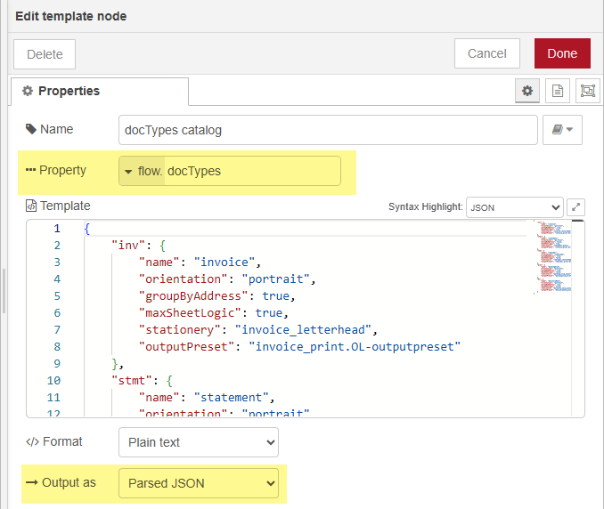
Task: Open the flow. property type selector
Action: [143, 171]
